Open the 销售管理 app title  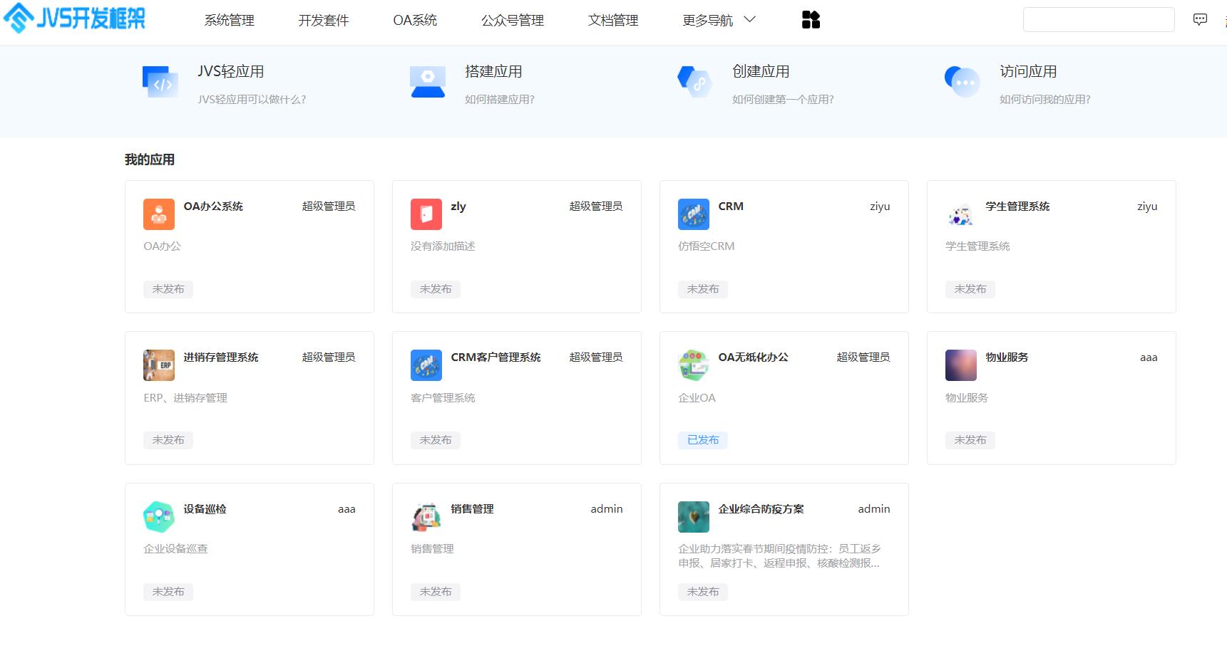pyautogui.click(x=472, y=509)
